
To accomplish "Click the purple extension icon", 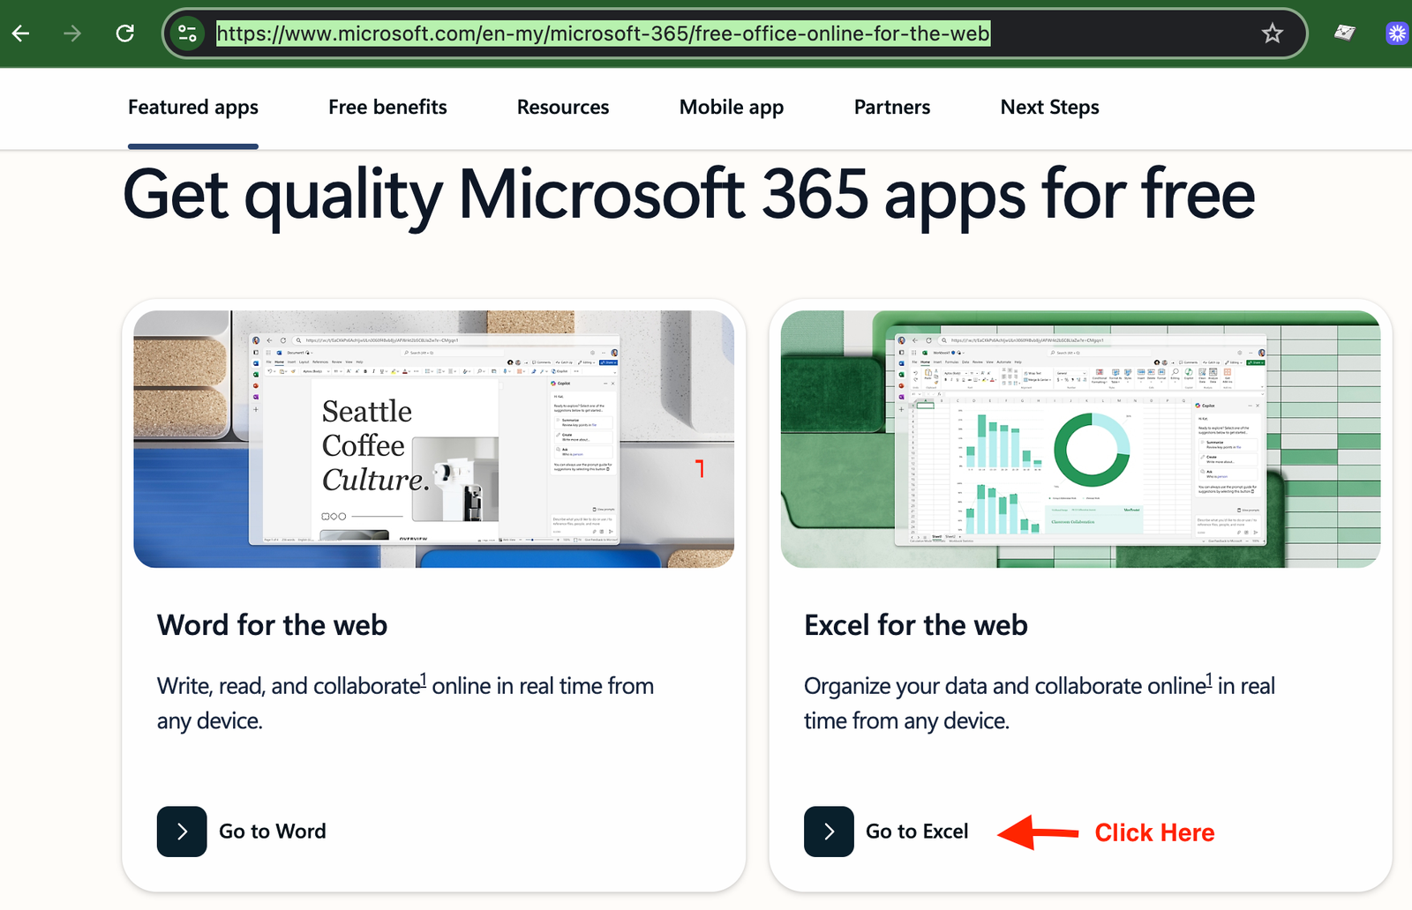I will [1397, 34].
